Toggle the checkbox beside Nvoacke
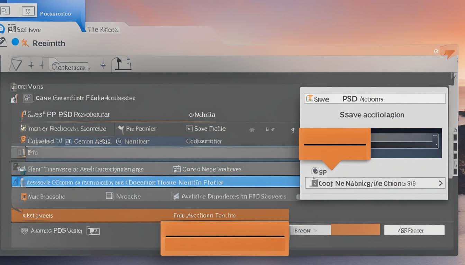This screenshot has width=465, height=265. (x=109, y=196)
